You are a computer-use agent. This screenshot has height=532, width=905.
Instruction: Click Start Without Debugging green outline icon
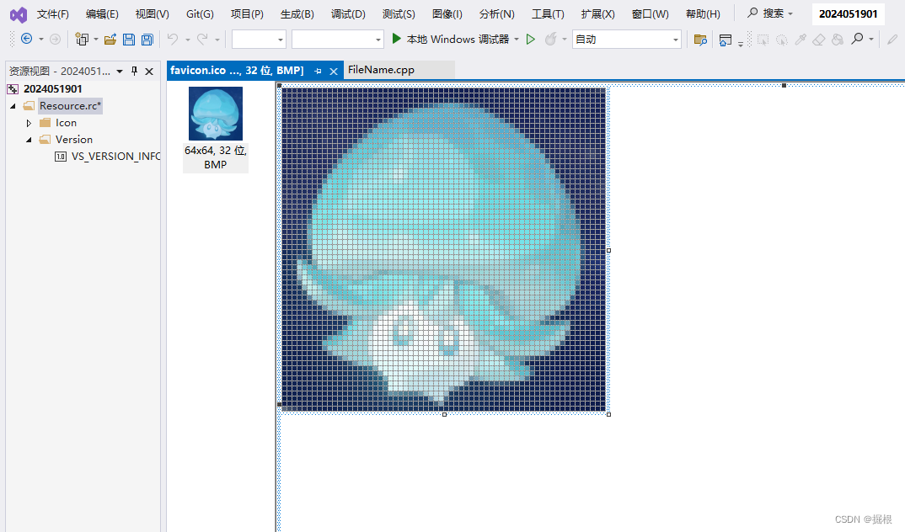(530, 39)
